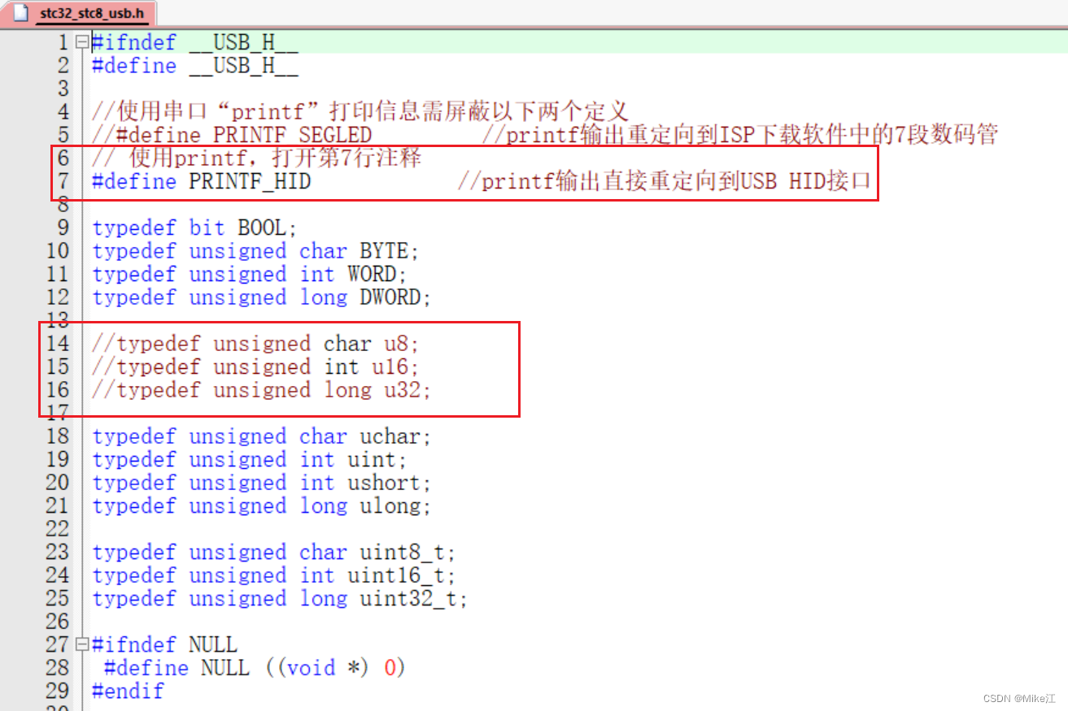This screenshot has width=1068, height=711.
Task: Click 'typedef unsigned int uint;' line
Action: point(250,459)
